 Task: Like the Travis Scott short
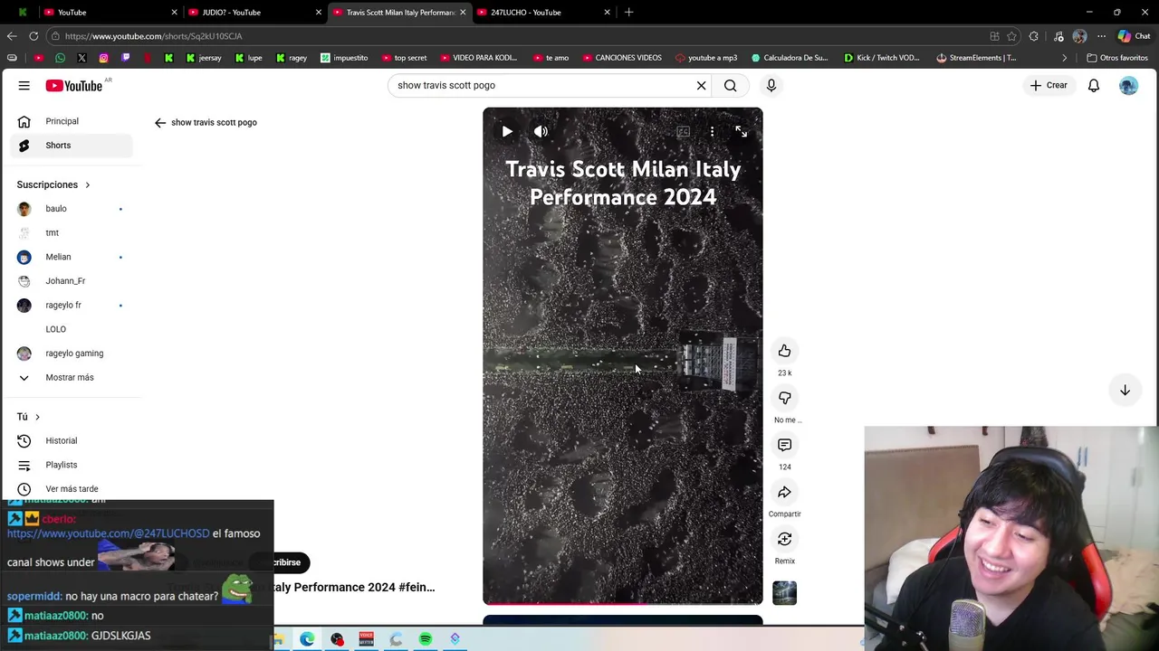[784, 351]
